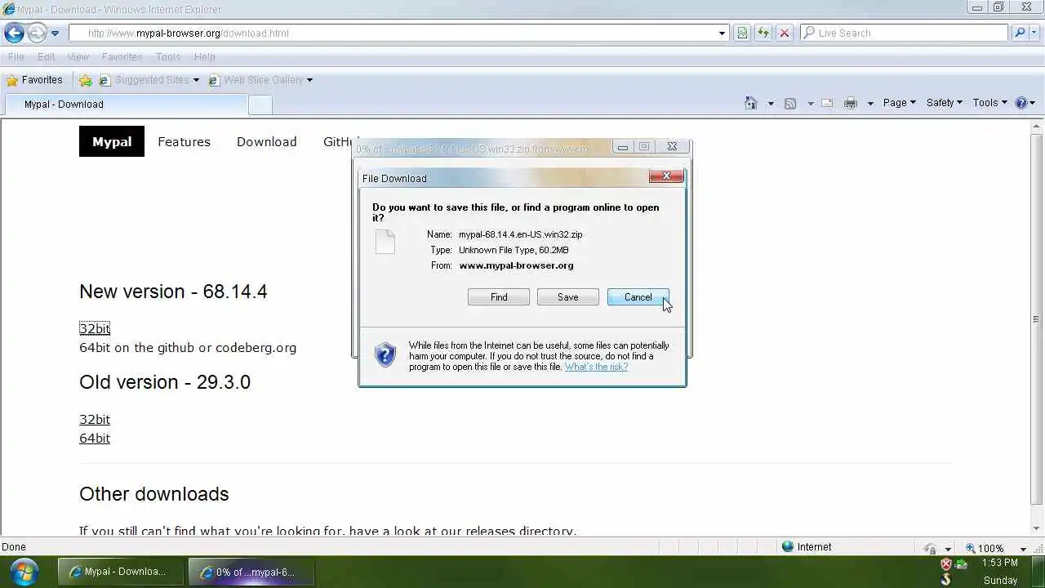Click the RSS Feeds icon
The width and height of the screenshot is (1045, 588).
(790, 103)
